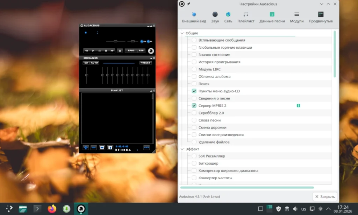Launch Firefox from the taskbar
Viewport: 358px width, 215px height.
pos(52,209)
